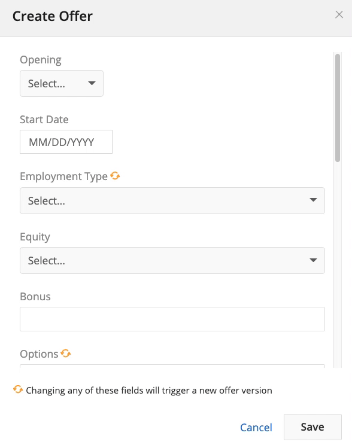The height and width of the screenshot is (445, 352).
Task: Click the sync icon beside Employment Type
Action: pos(115,176)
